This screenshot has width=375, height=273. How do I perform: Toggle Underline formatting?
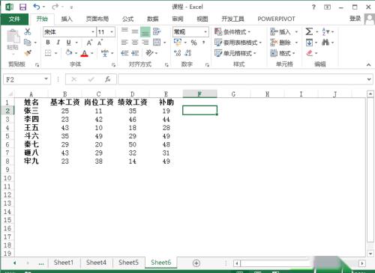click(x=68, y=43)
